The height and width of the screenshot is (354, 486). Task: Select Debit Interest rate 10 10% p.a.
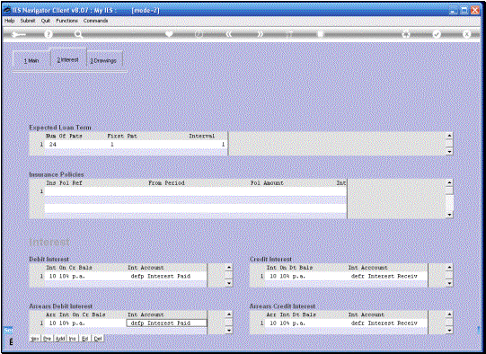66,276
